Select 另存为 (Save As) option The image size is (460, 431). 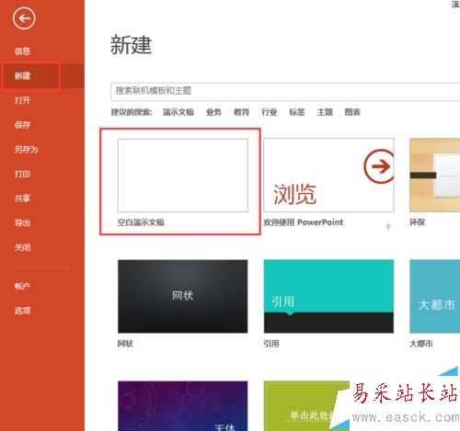[x=27, y=149]
